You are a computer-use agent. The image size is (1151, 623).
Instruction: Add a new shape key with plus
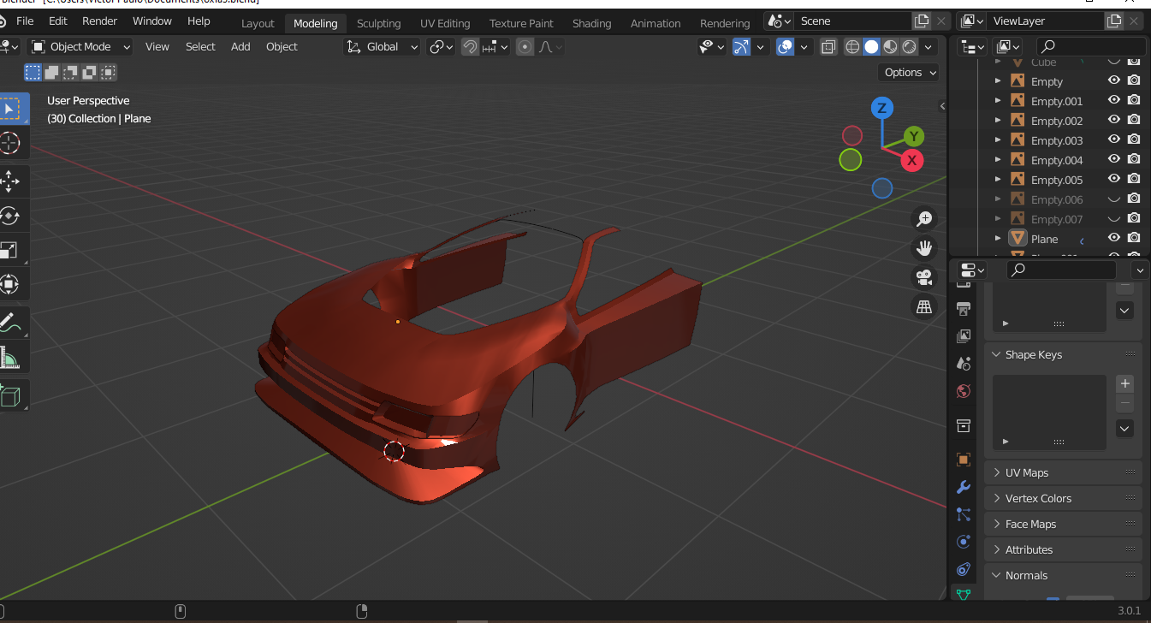[1125, 383]
